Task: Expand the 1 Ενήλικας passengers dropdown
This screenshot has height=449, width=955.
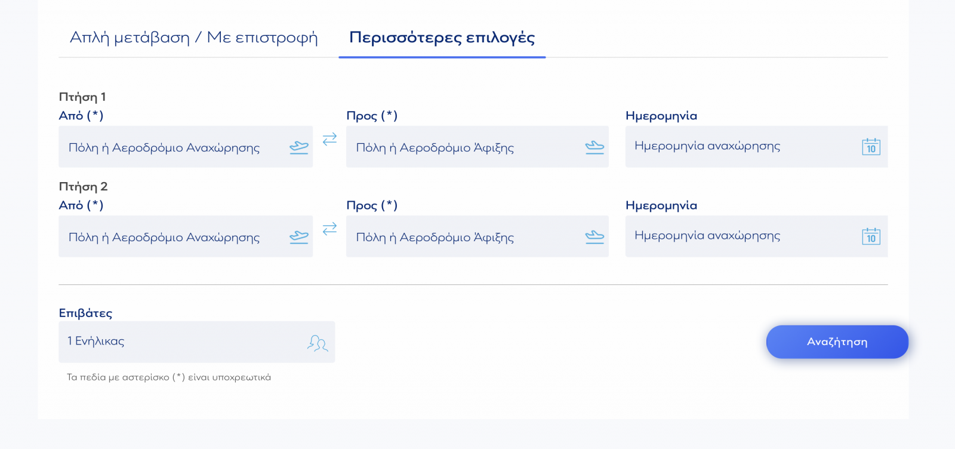Action: pyautogui.click(x=179, y=342)
